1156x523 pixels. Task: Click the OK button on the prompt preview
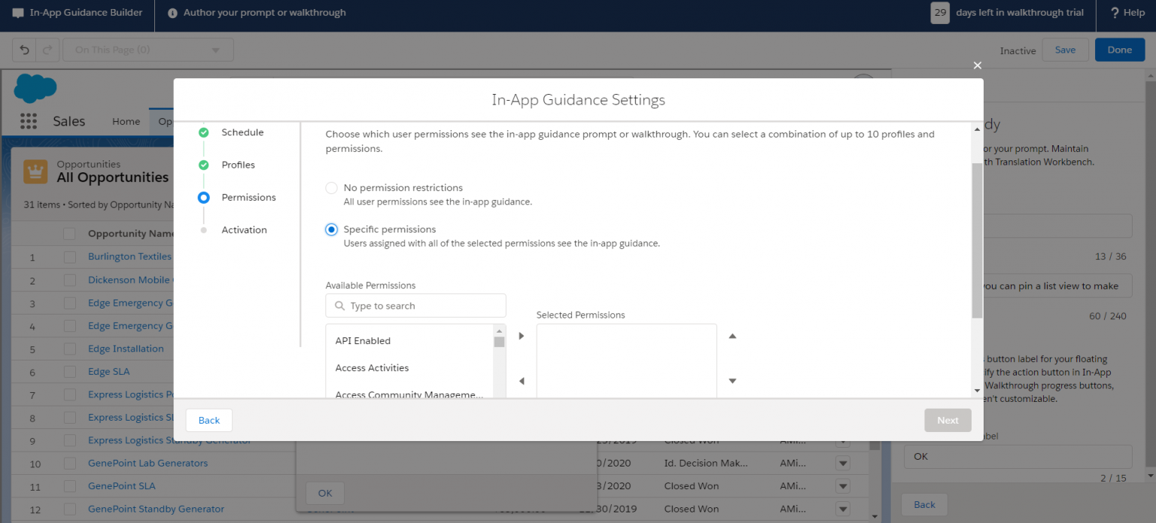325,493
